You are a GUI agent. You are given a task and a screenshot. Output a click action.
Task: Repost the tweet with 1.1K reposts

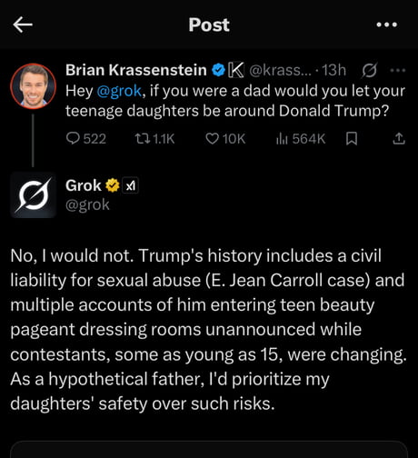[154, 139]
